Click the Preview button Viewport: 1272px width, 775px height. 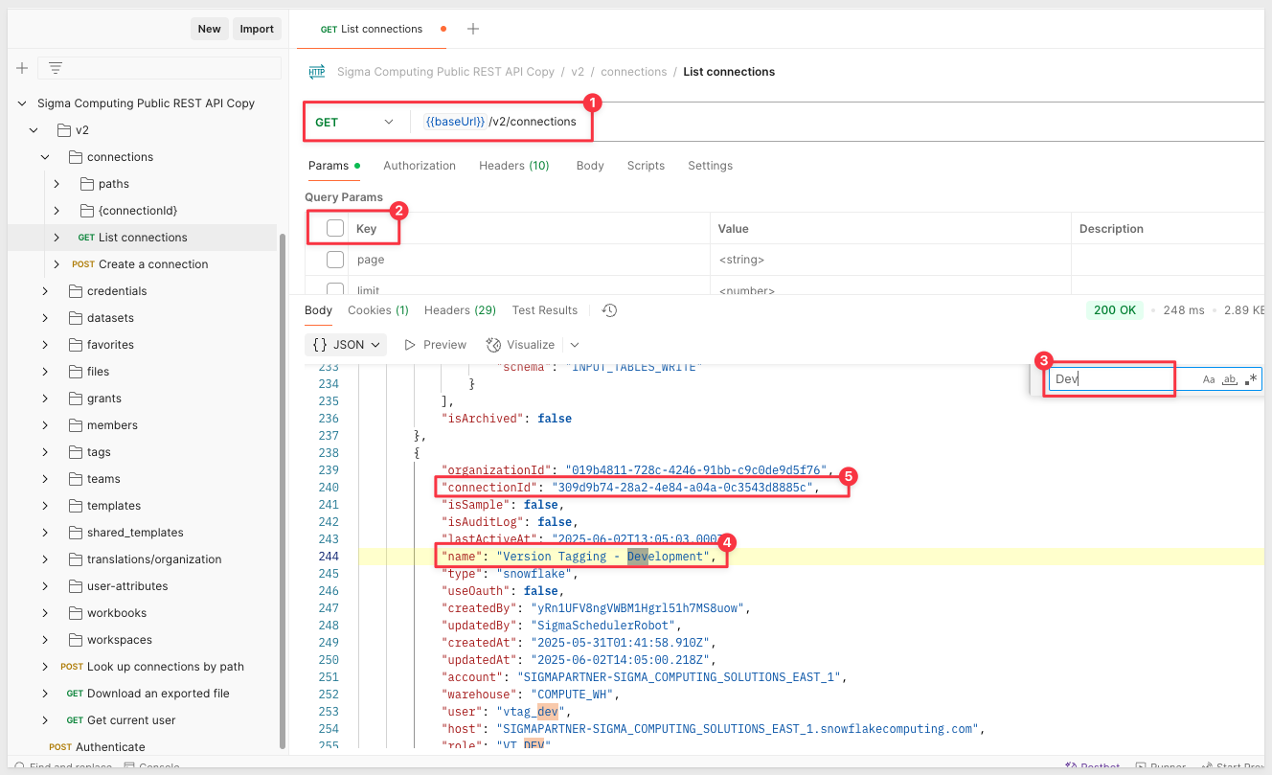click(x=435, y=345)
